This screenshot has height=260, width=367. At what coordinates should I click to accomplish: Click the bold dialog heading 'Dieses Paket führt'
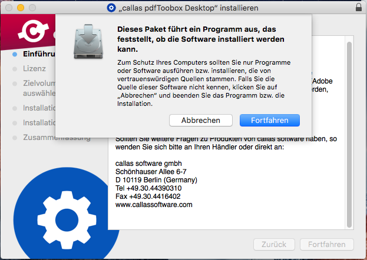(201, 39)
